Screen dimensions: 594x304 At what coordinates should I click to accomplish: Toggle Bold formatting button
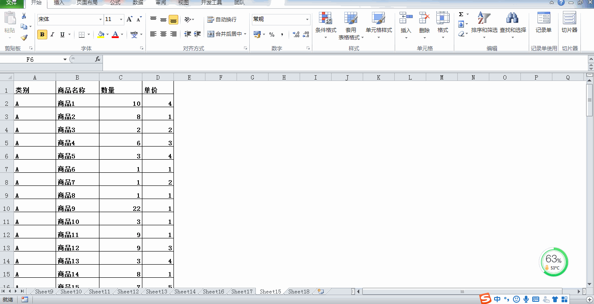click(42, 35)
